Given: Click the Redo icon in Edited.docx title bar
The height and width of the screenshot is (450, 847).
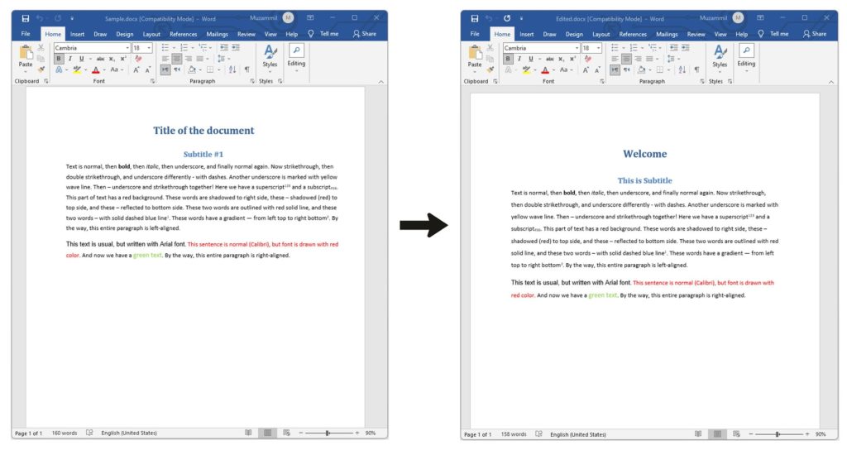Looking at the screenshot, I should (x=506, y=17).
